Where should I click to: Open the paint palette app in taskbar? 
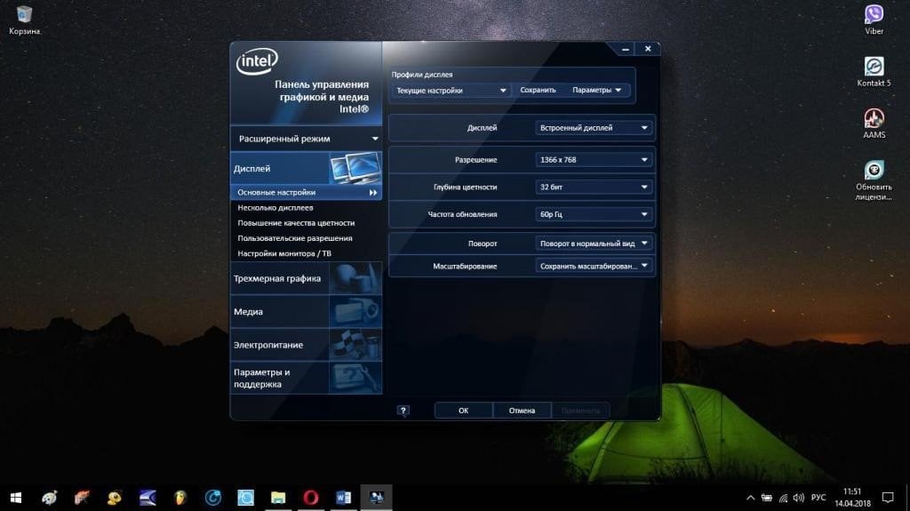click(x=50, y=498)
